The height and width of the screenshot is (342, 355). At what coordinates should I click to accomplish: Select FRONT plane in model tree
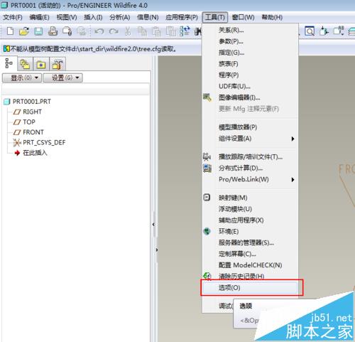pyautogui.click(x=33, y=132)
